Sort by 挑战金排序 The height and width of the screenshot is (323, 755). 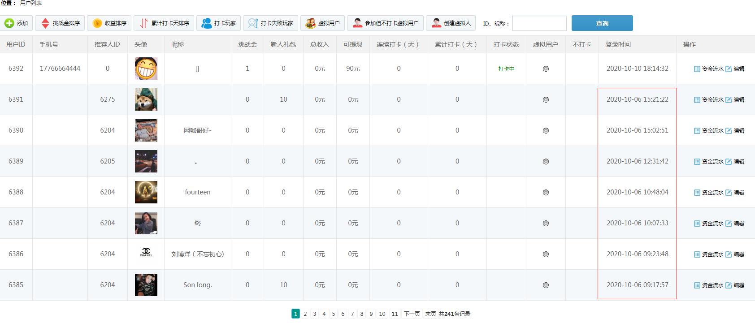tap(60, 23)
